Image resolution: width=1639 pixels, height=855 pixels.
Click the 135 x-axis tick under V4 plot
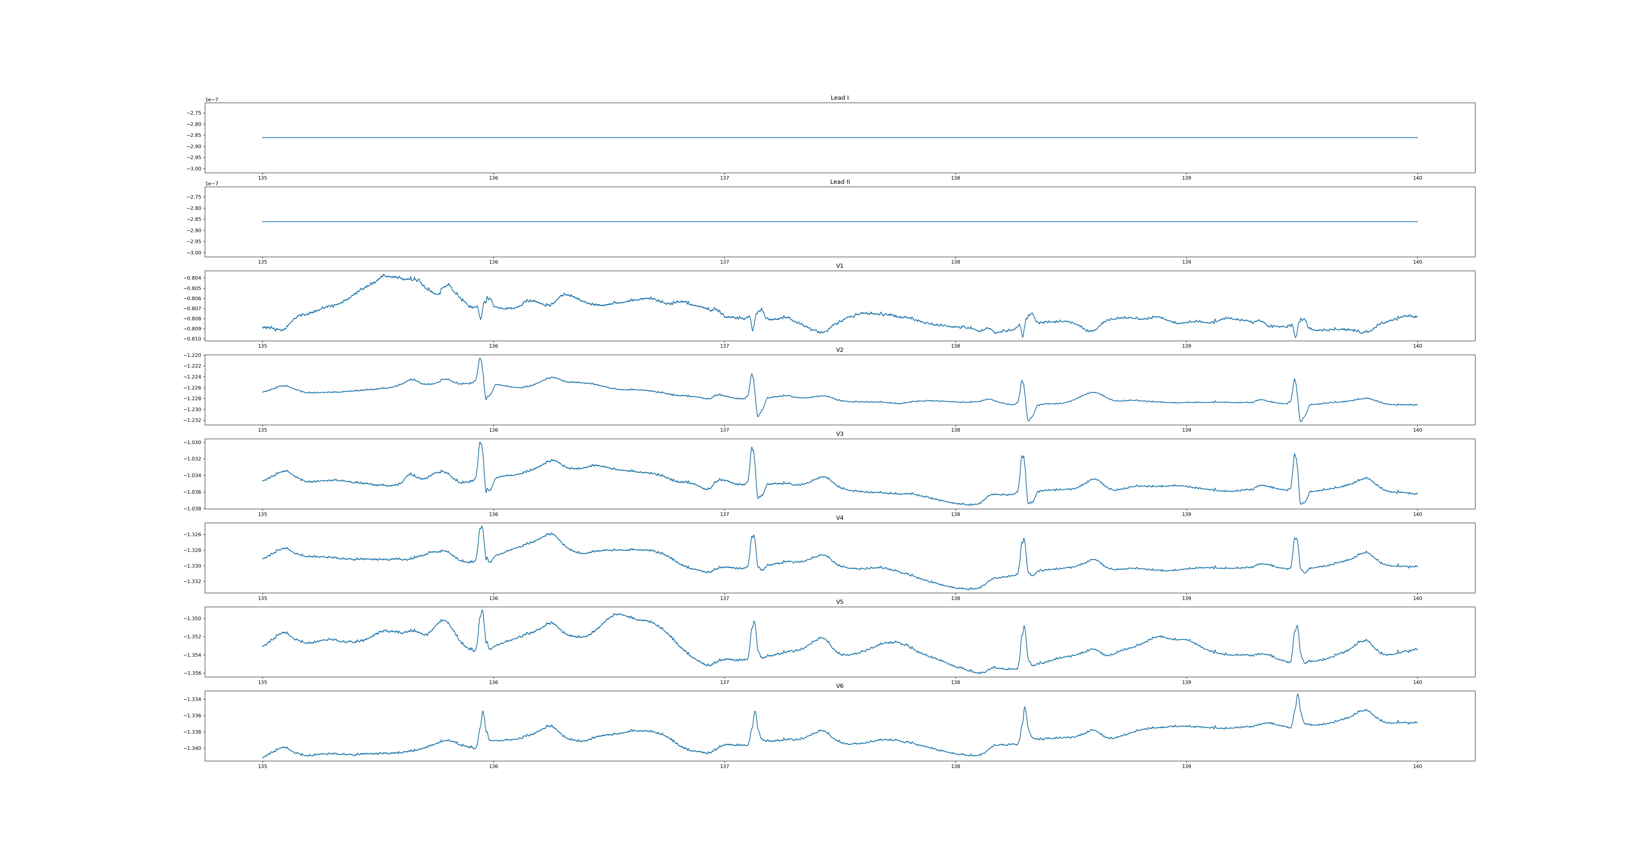tap(262, 598)
